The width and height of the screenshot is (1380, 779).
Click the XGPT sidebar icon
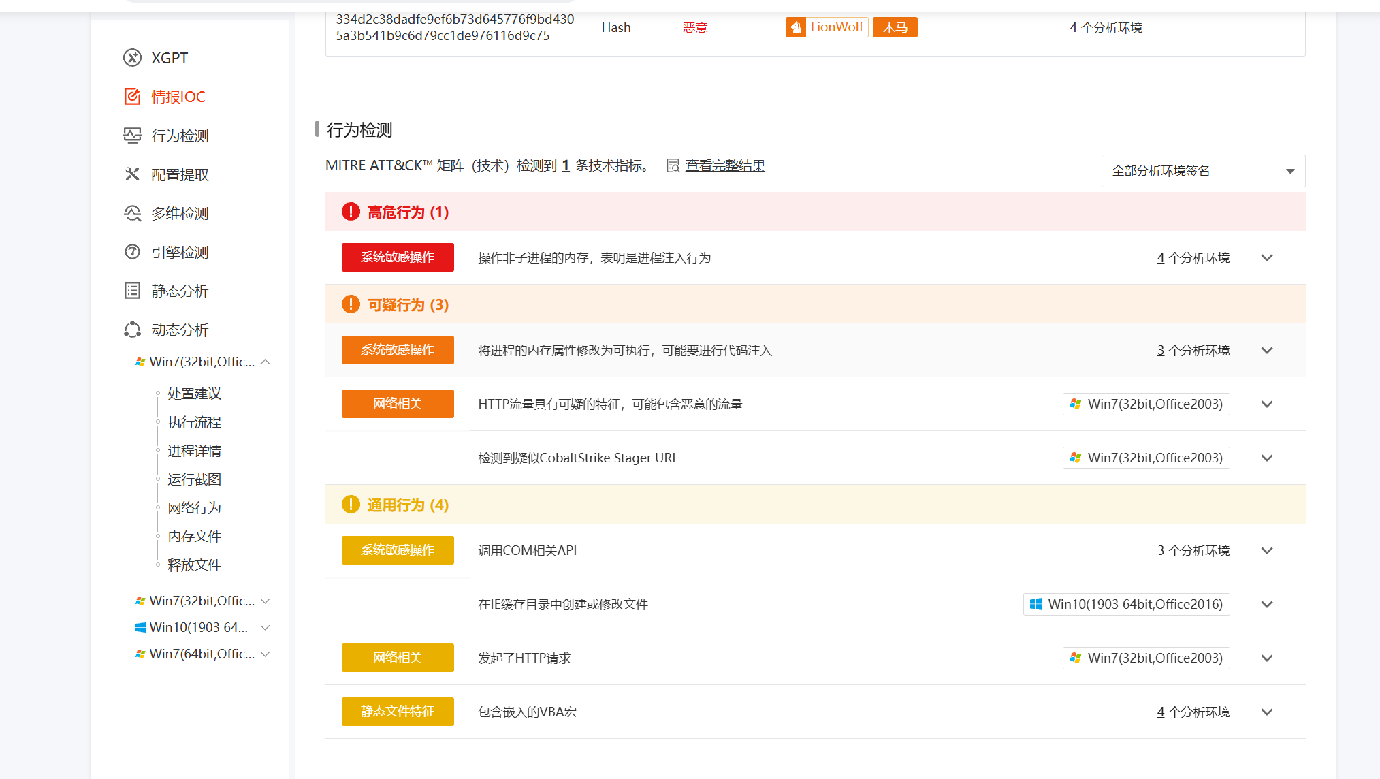(132, 58)
